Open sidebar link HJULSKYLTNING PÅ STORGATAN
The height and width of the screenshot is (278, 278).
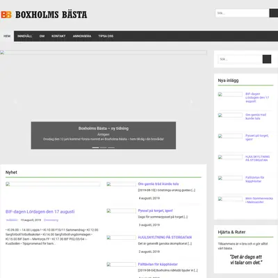257,158
